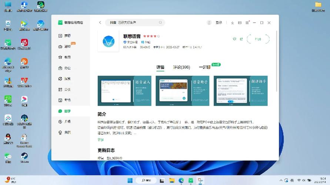Select the Microsoft Edge desktop shortcut
The width and height of the screenshot is (330, 185).
[x=8, y=65]
